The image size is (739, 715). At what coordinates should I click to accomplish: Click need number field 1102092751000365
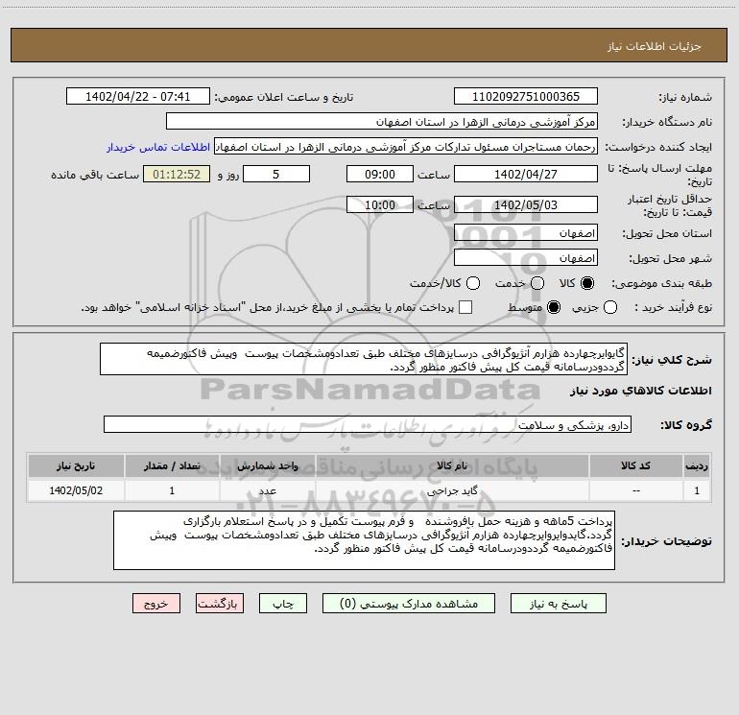526,96
